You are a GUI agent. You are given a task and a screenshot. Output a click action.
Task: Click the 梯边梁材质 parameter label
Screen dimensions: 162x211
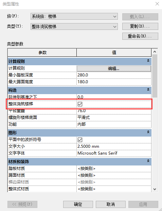[19, 182]
